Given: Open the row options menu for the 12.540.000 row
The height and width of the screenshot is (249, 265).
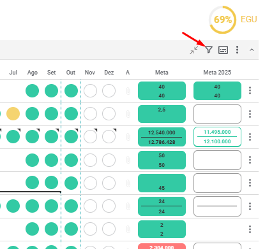Looking at the screenshot, I should click(250, 137).
